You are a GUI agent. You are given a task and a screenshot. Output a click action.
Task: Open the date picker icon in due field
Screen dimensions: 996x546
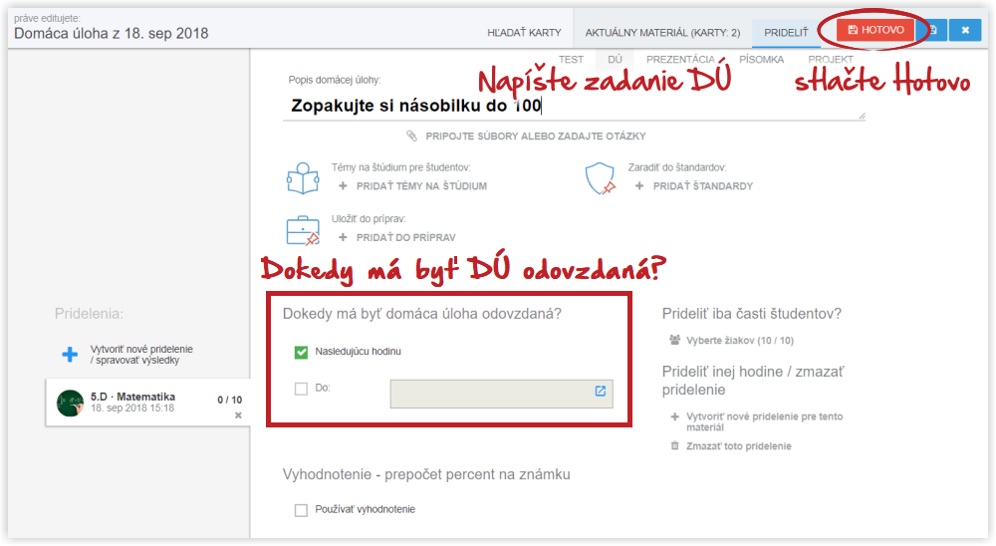pos(601,391)
